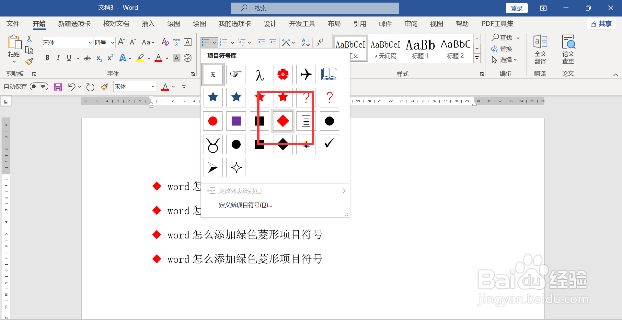Click the Paste clipboard icon

coord(14,43)
